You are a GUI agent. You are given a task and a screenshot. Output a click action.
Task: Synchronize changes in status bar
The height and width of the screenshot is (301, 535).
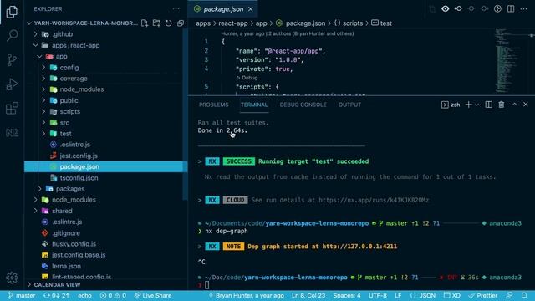pos(56,295)
